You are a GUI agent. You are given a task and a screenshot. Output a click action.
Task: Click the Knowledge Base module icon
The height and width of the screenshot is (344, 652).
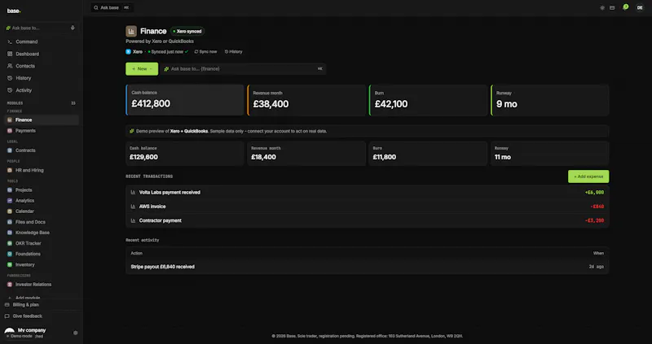[10, 233]
